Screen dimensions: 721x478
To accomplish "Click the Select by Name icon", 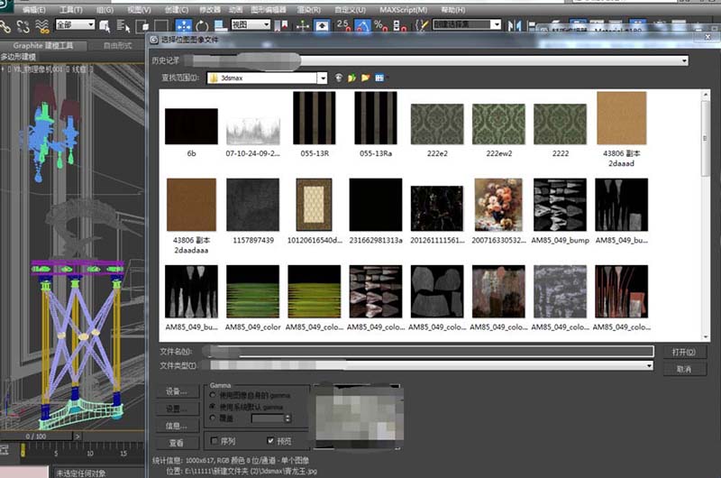I will click(123, 26).
